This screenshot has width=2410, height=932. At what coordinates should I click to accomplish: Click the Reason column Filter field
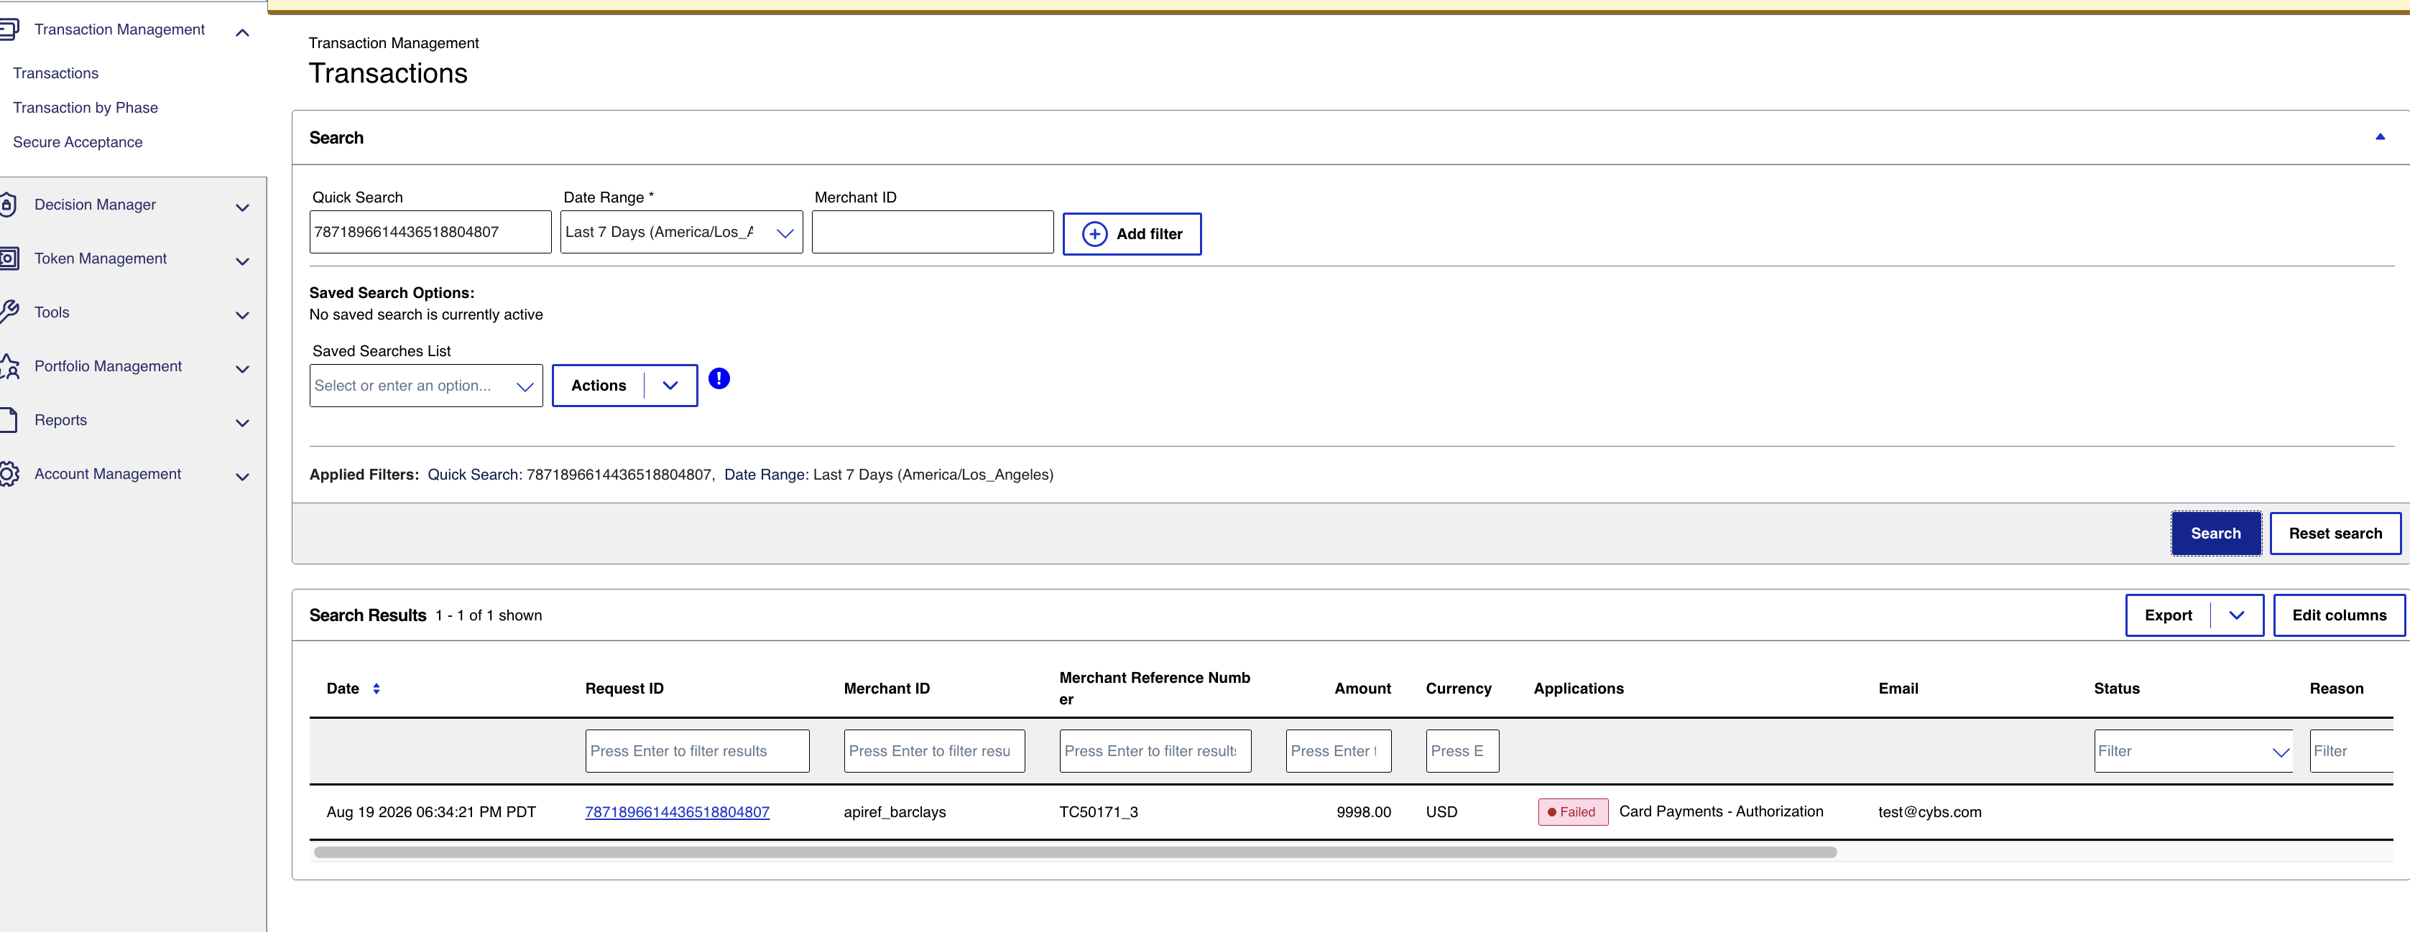(2351, 750)
